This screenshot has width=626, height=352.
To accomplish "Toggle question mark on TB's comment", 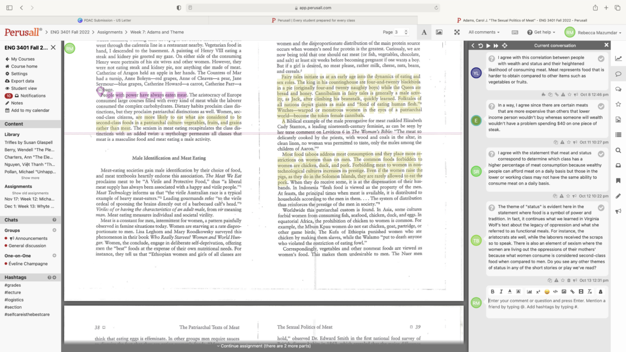I will tap(491, 208).
